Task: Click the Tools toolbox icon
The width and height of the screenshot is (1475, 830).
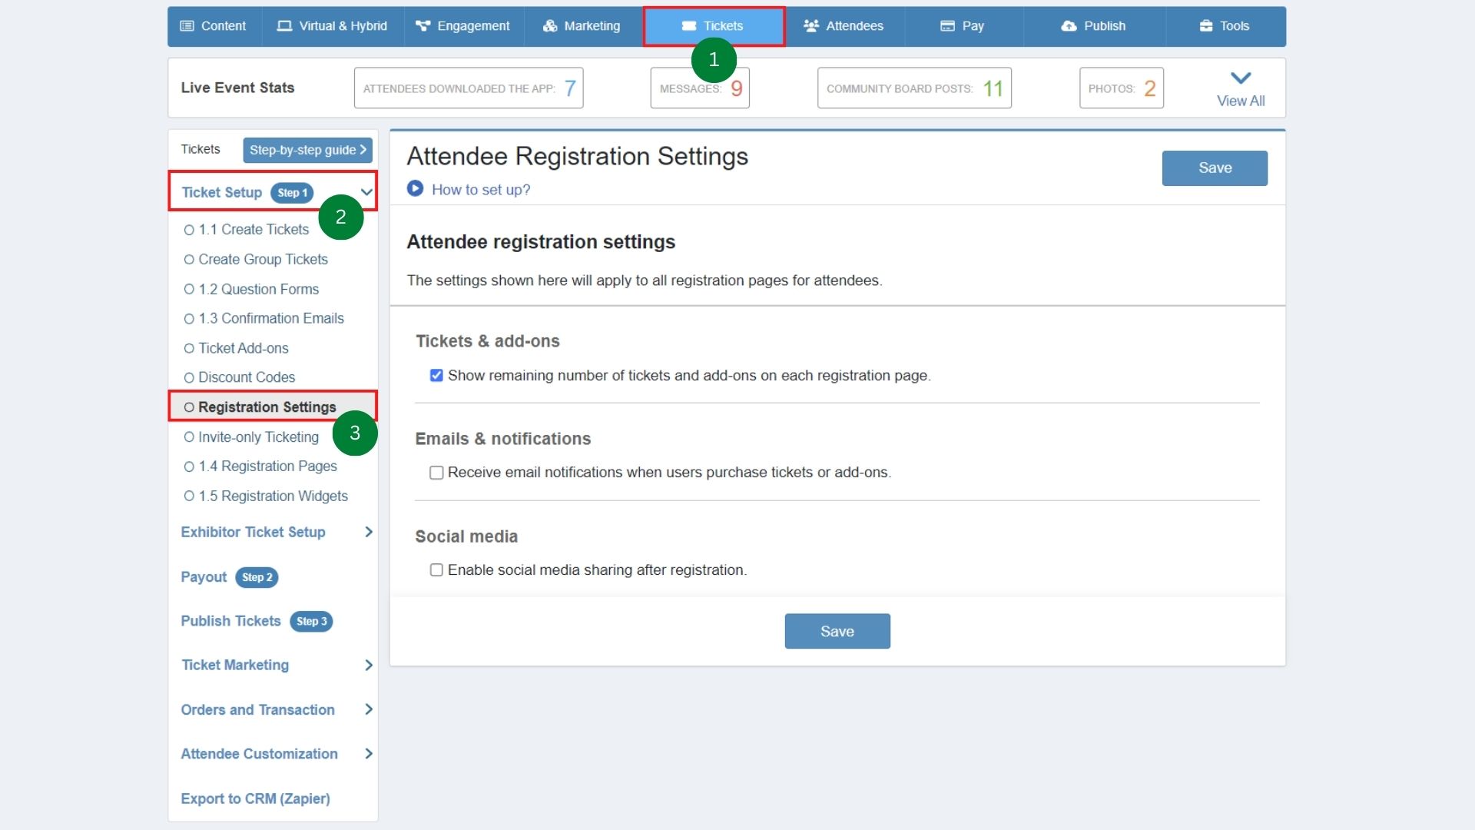Action: (1206, 26)
